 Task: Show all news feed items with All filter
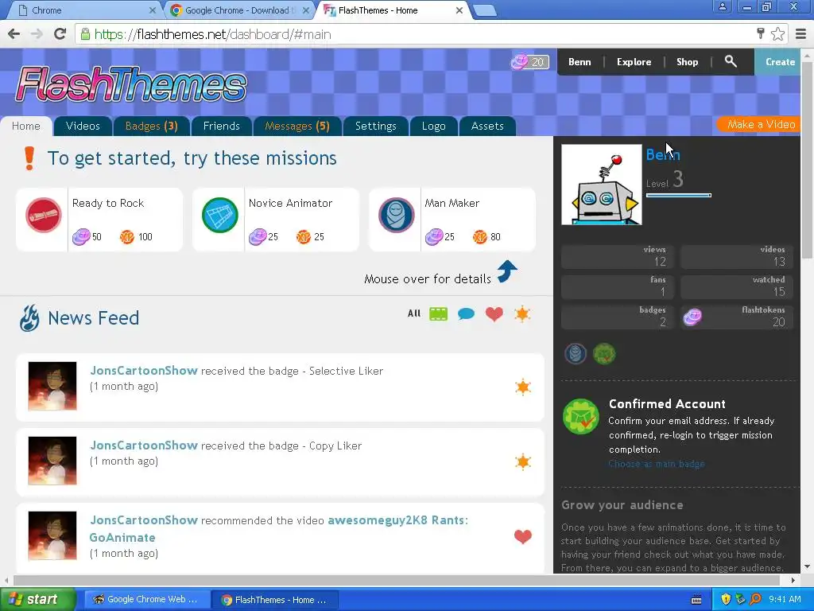click(413, 313)
